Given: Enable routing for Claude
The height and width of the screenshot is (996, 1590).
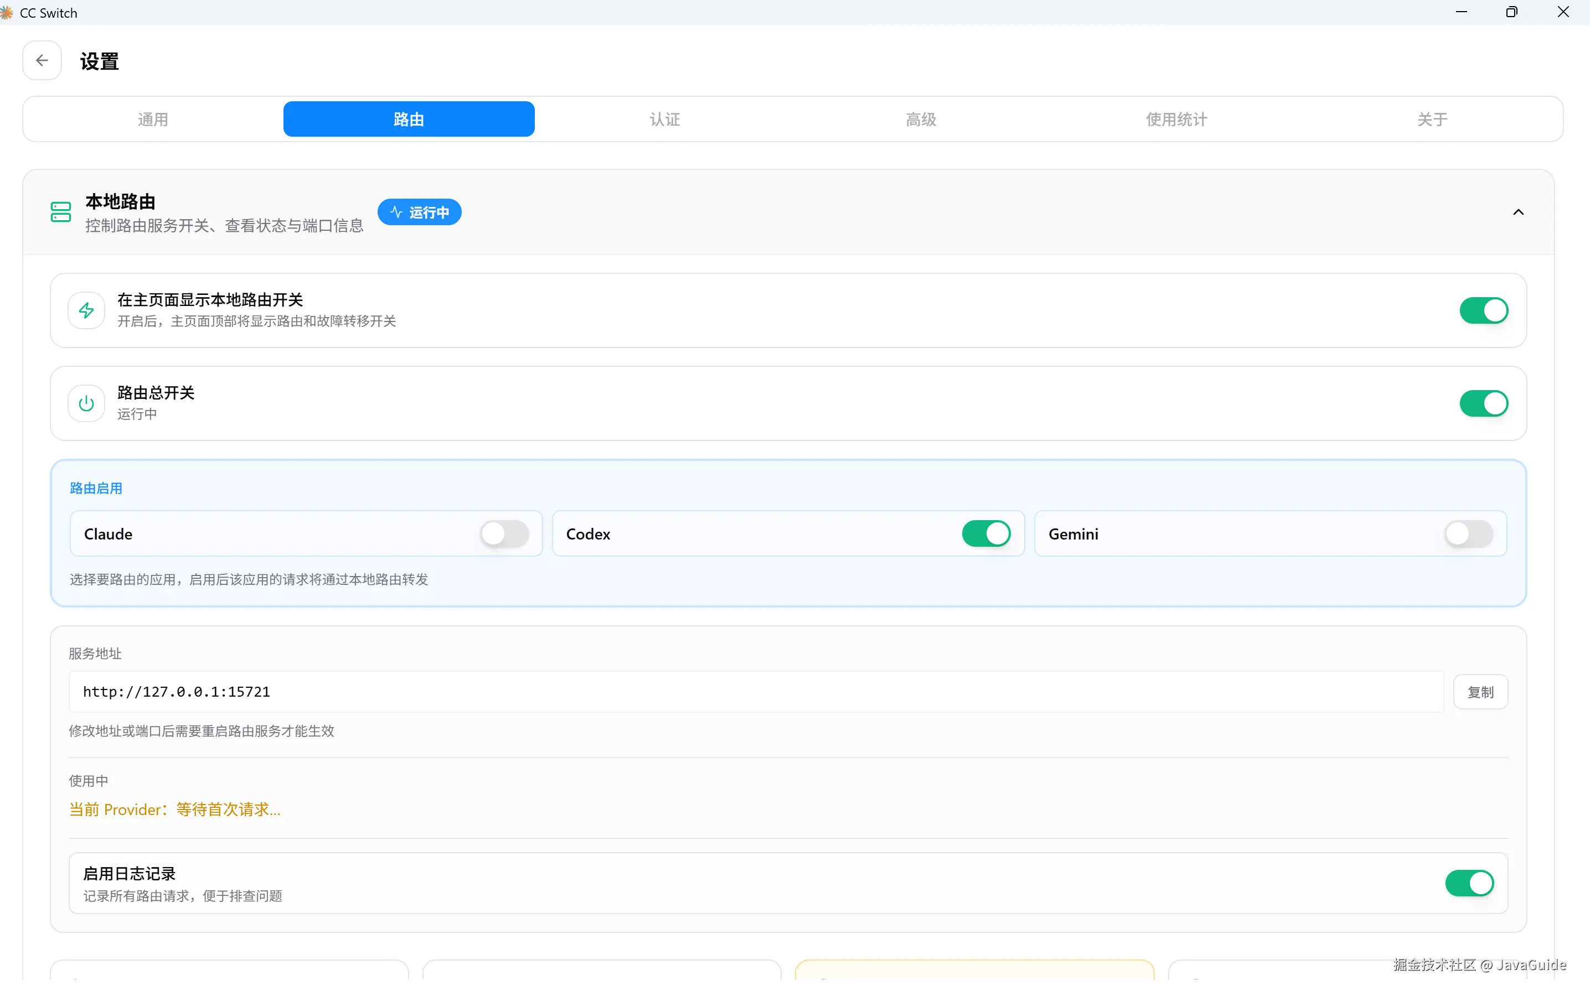Looking at the screenshot, I should tap(504, 533).
